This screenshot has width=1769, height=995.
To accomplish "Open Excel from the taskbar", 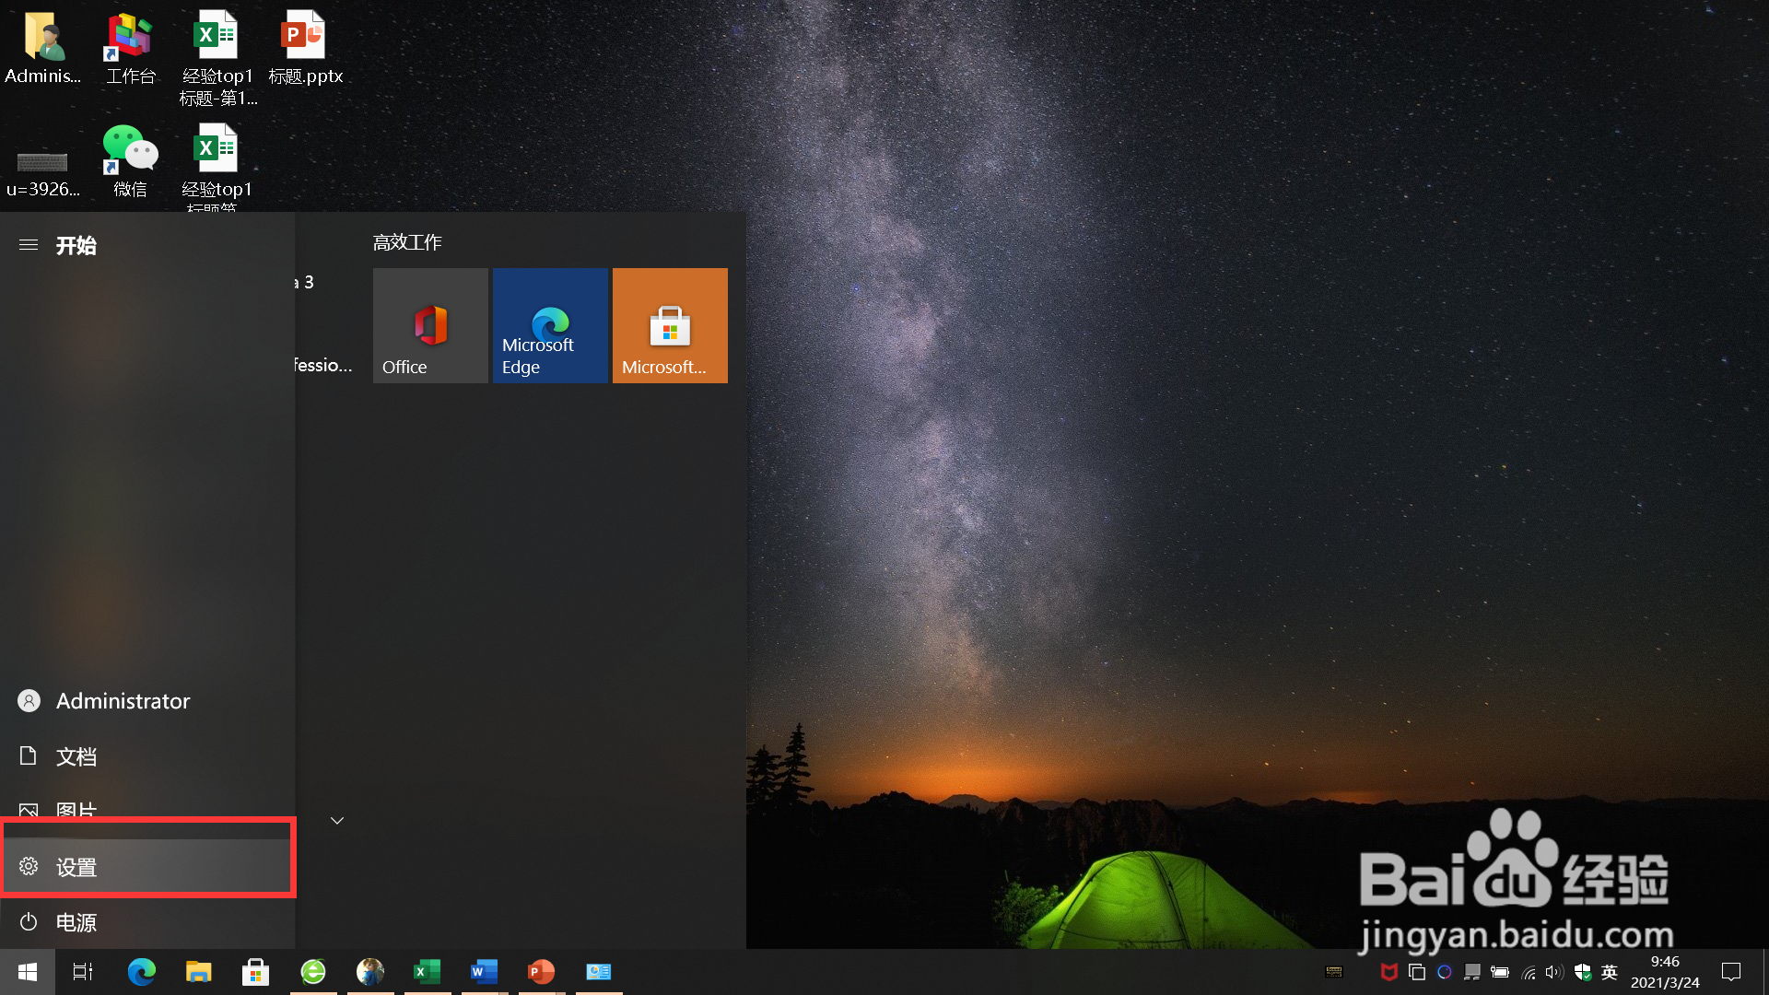I will (427, 971).
